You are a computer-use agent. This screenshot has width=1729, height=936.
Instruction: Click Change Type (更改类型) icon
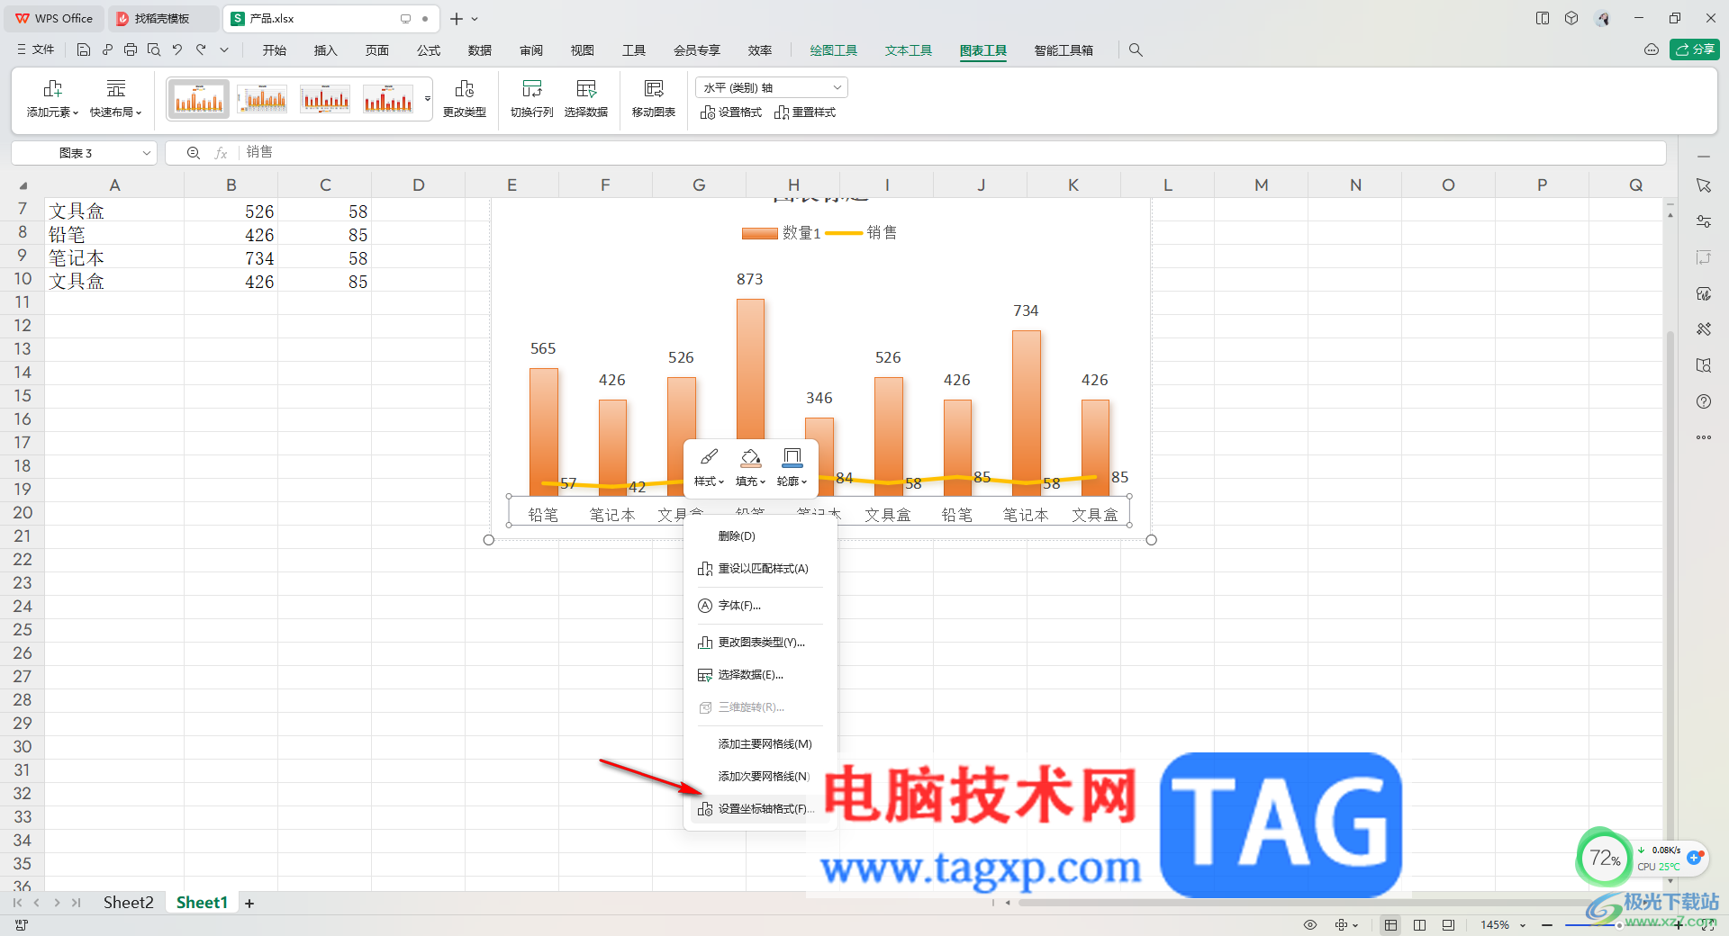[x=464, y=88]
